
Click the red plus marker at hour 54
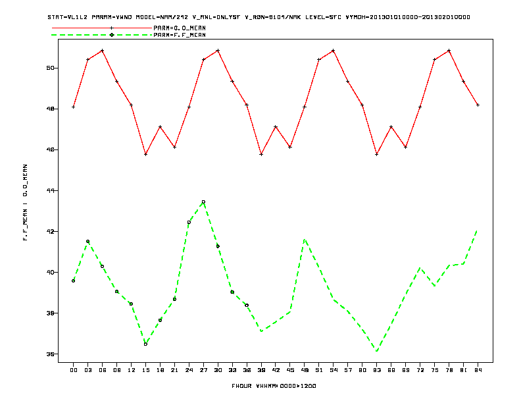(334, 51)
